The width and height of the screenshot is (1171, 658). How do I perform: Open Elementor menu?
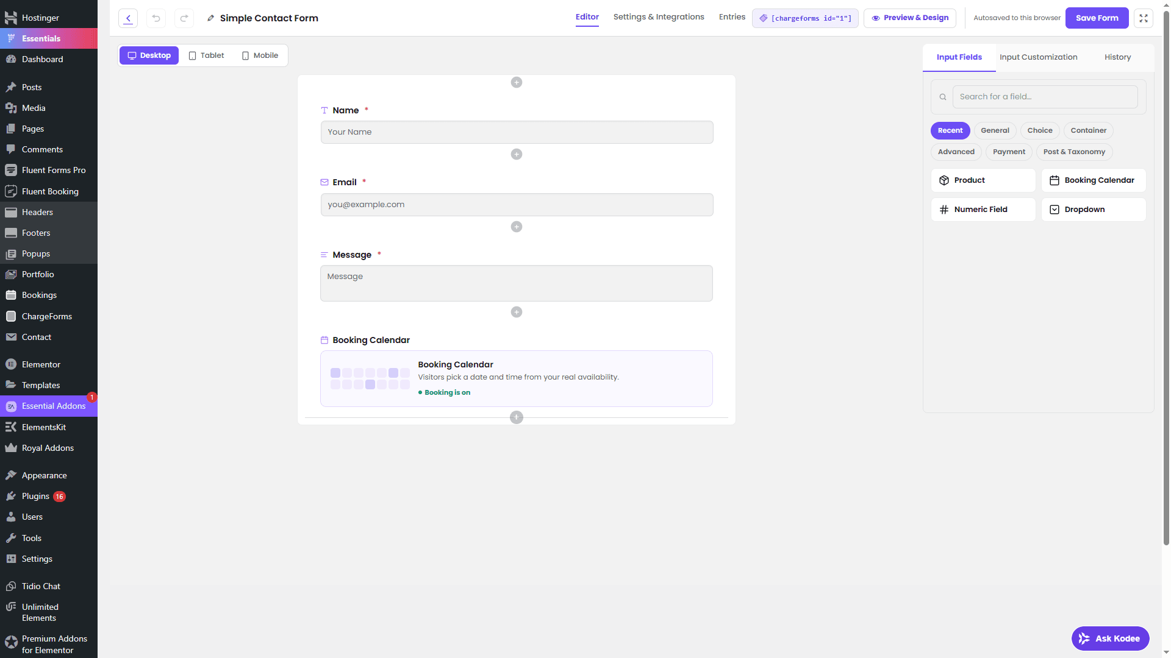49,364
